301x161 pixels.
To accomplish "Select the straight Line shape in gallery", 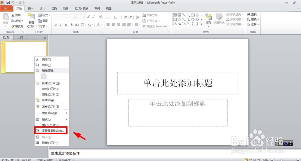I will point(184,15).
